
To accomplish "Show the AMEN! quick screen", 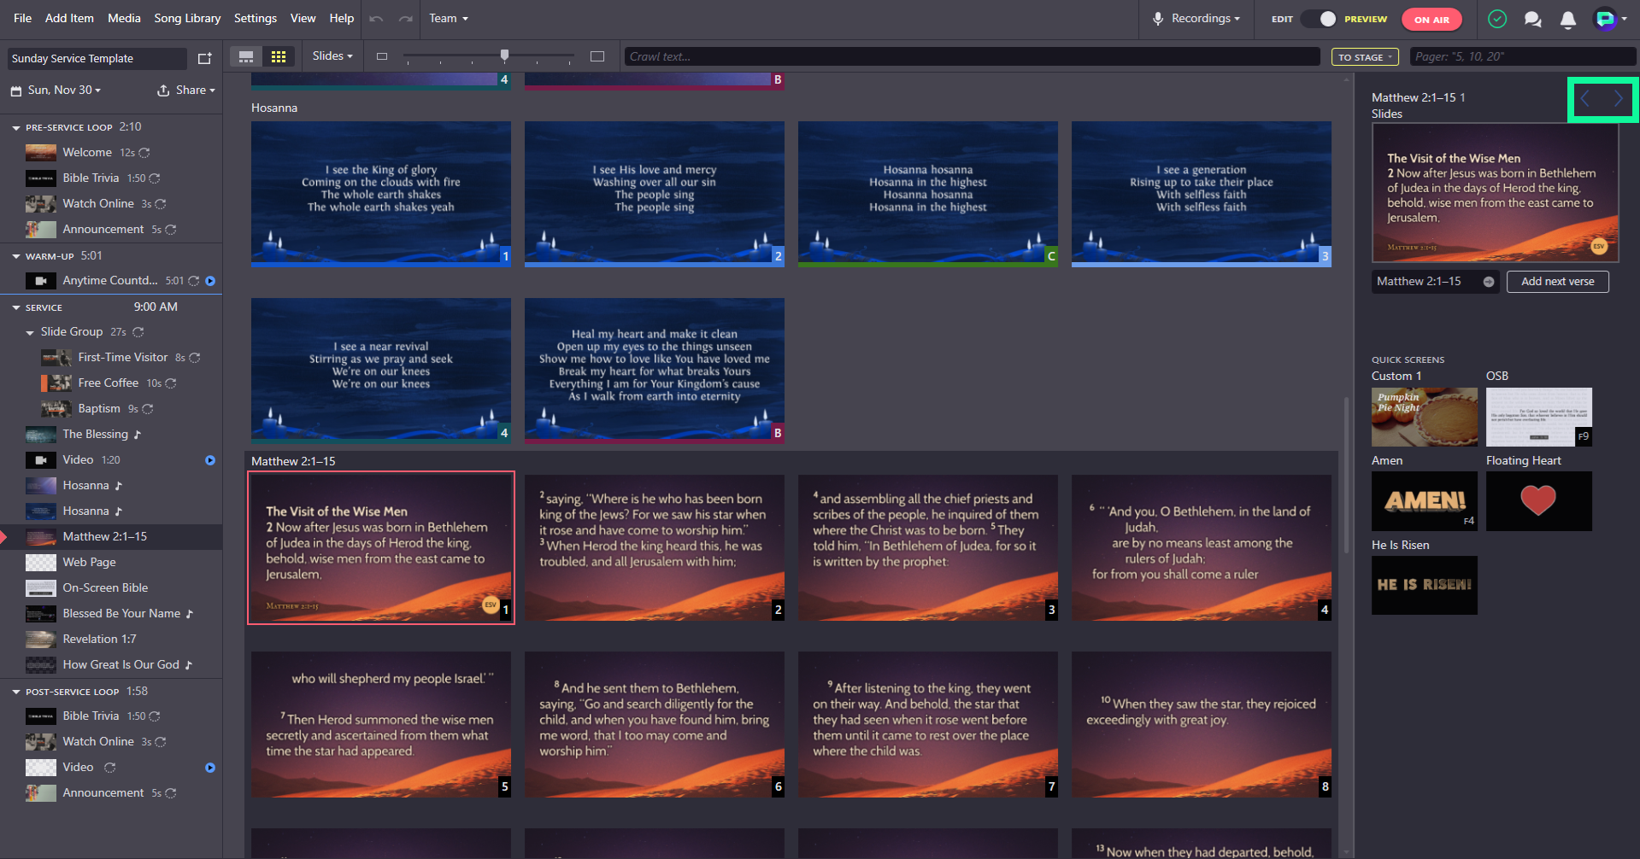I will point(1424,501).
